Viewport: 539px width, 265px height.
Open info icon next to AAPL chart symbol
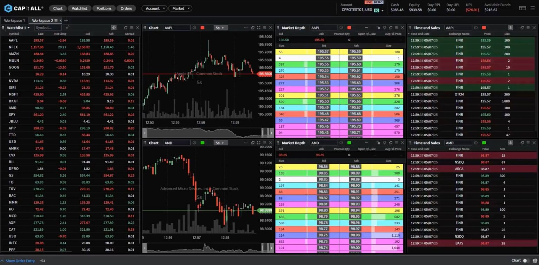[x=194, y=28]
